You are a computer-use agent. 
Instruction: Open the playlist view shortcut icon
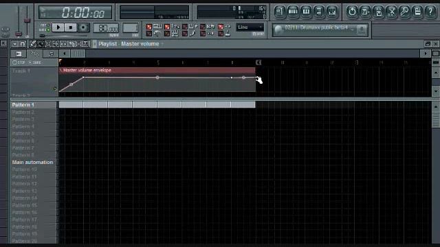point(280,12)
